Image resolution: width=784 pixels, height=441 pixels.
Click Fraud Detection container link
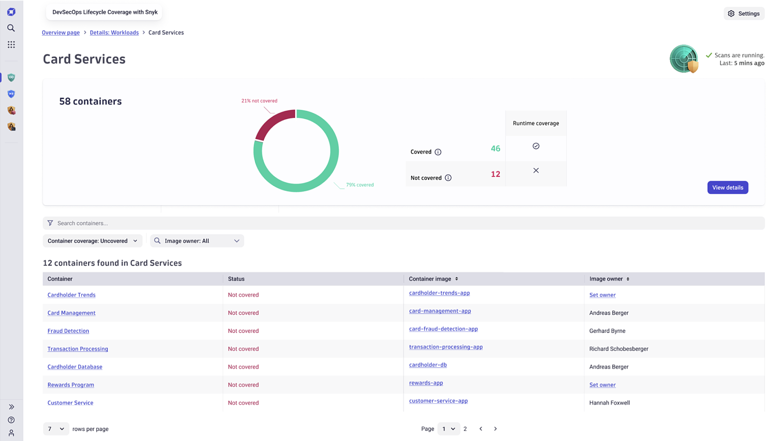[x=68, y=331]
